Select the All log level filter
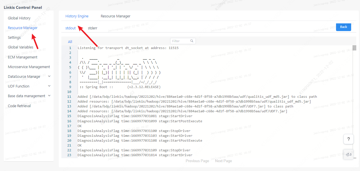 pos(70,42)
